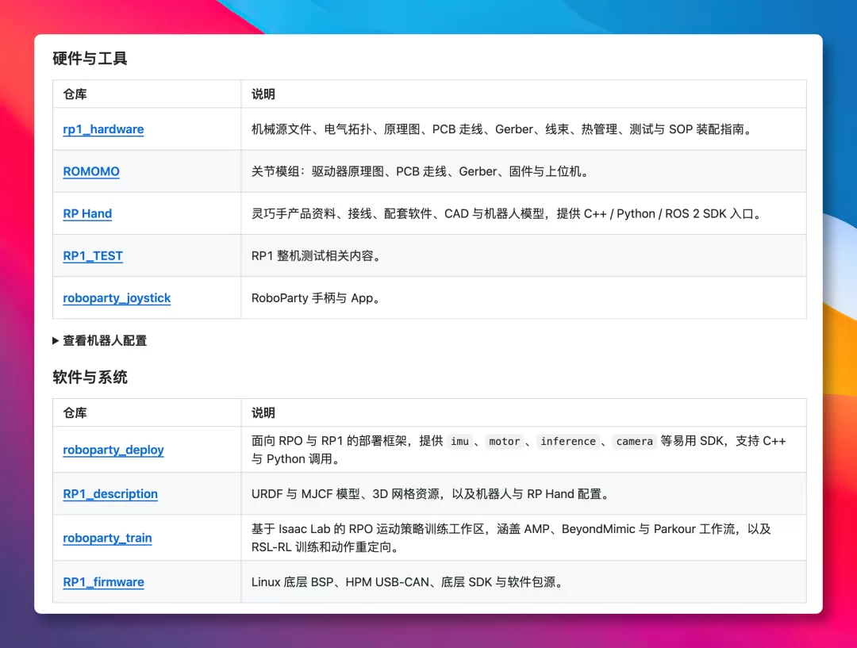Click the 仓库 header in software table

pos(75,412)
